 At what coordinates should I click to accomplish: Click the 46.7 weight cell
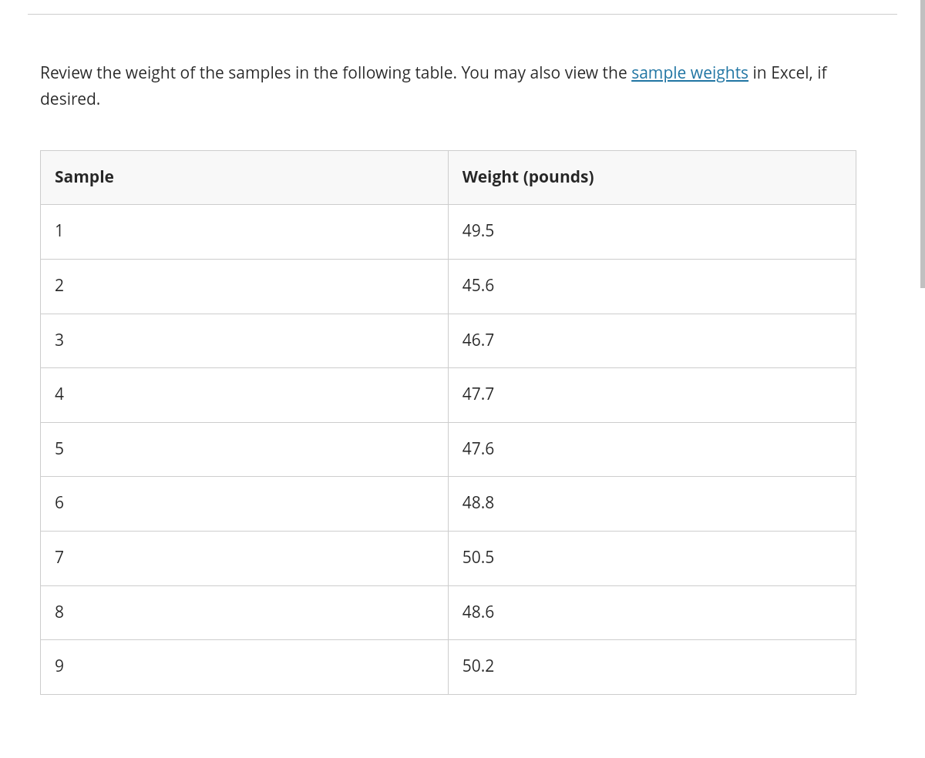click(652, 340)
